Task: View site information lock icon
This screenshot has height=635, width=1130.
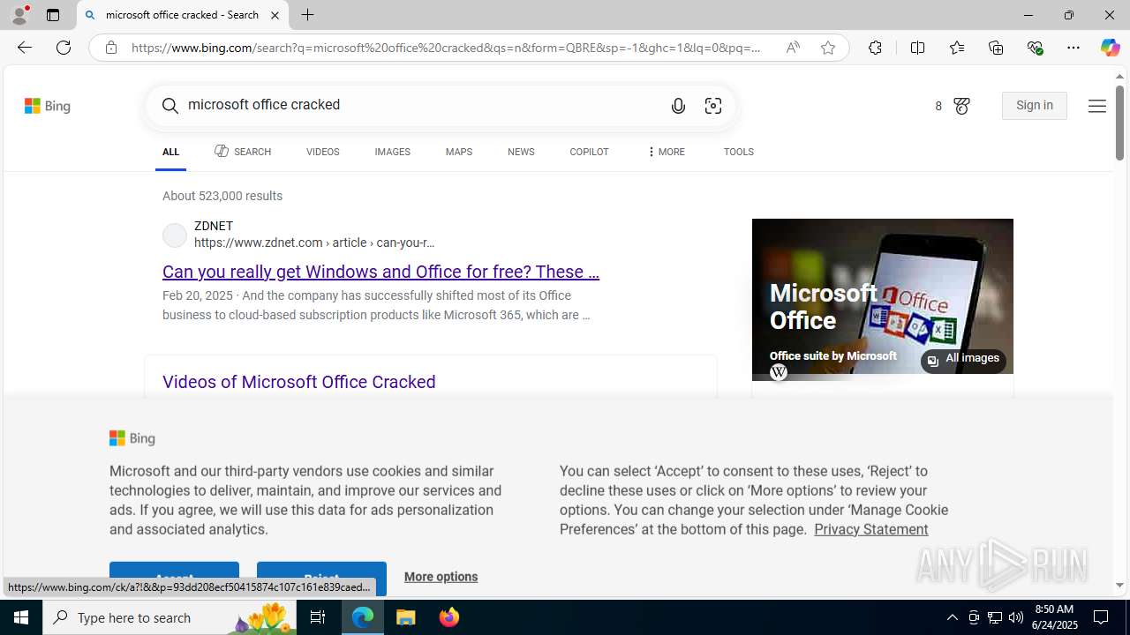Action: [x=110, y=48]
